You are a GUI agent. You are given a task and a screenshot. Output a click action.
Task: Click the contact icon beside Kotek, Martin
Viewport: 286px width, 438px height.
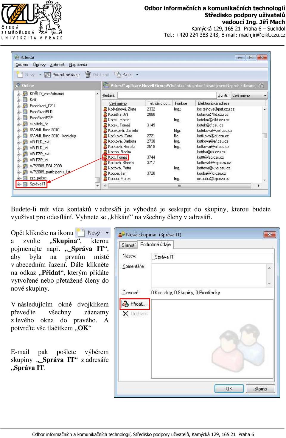tap(105, 120)
